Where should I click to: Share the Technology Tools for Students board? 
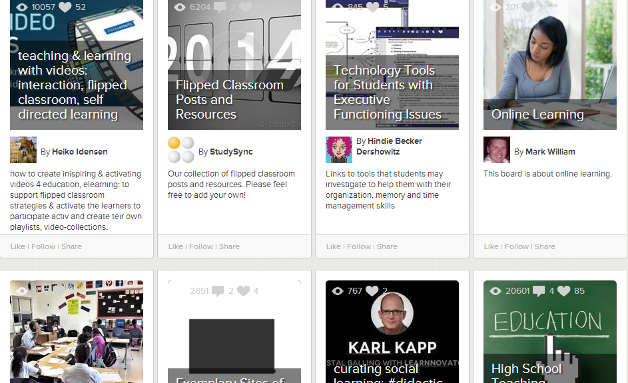387,246
